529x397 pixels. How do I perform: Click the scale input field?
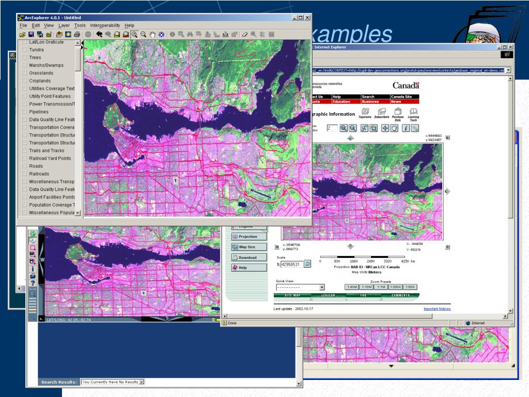[x=291, y=264]
